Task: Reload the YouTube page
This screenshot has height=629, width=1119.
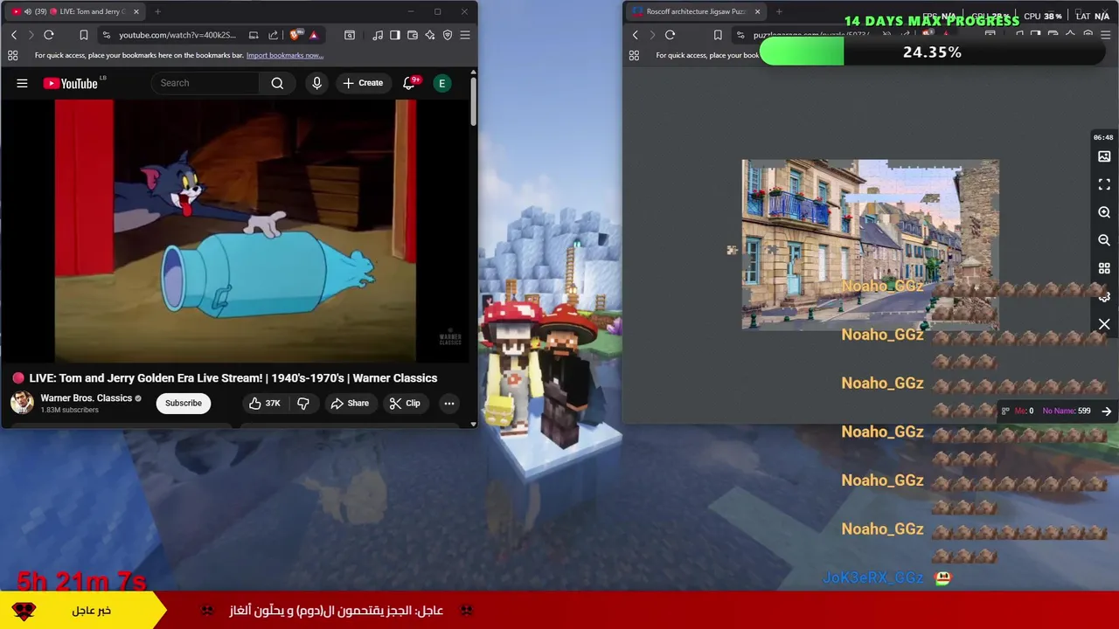Action: (x=49, y=35)
